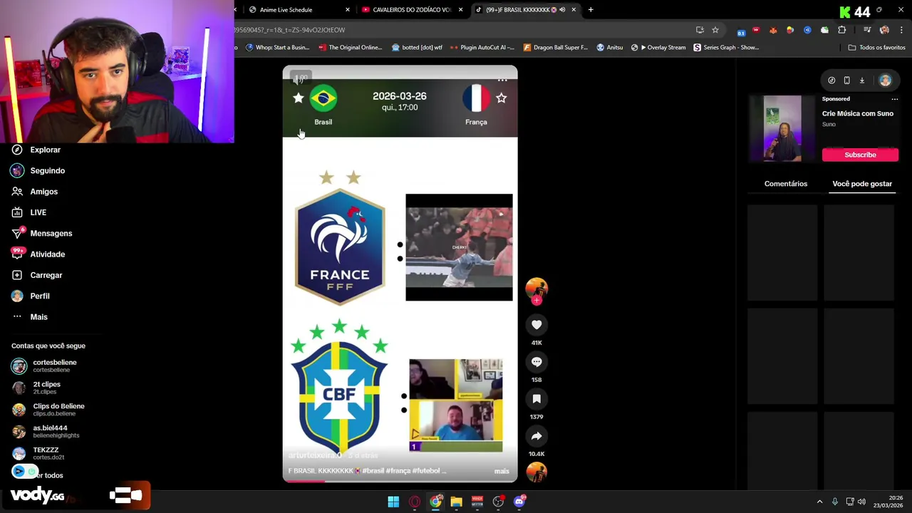Click the Subscribe button on Suno ad

tap(860, 155)
